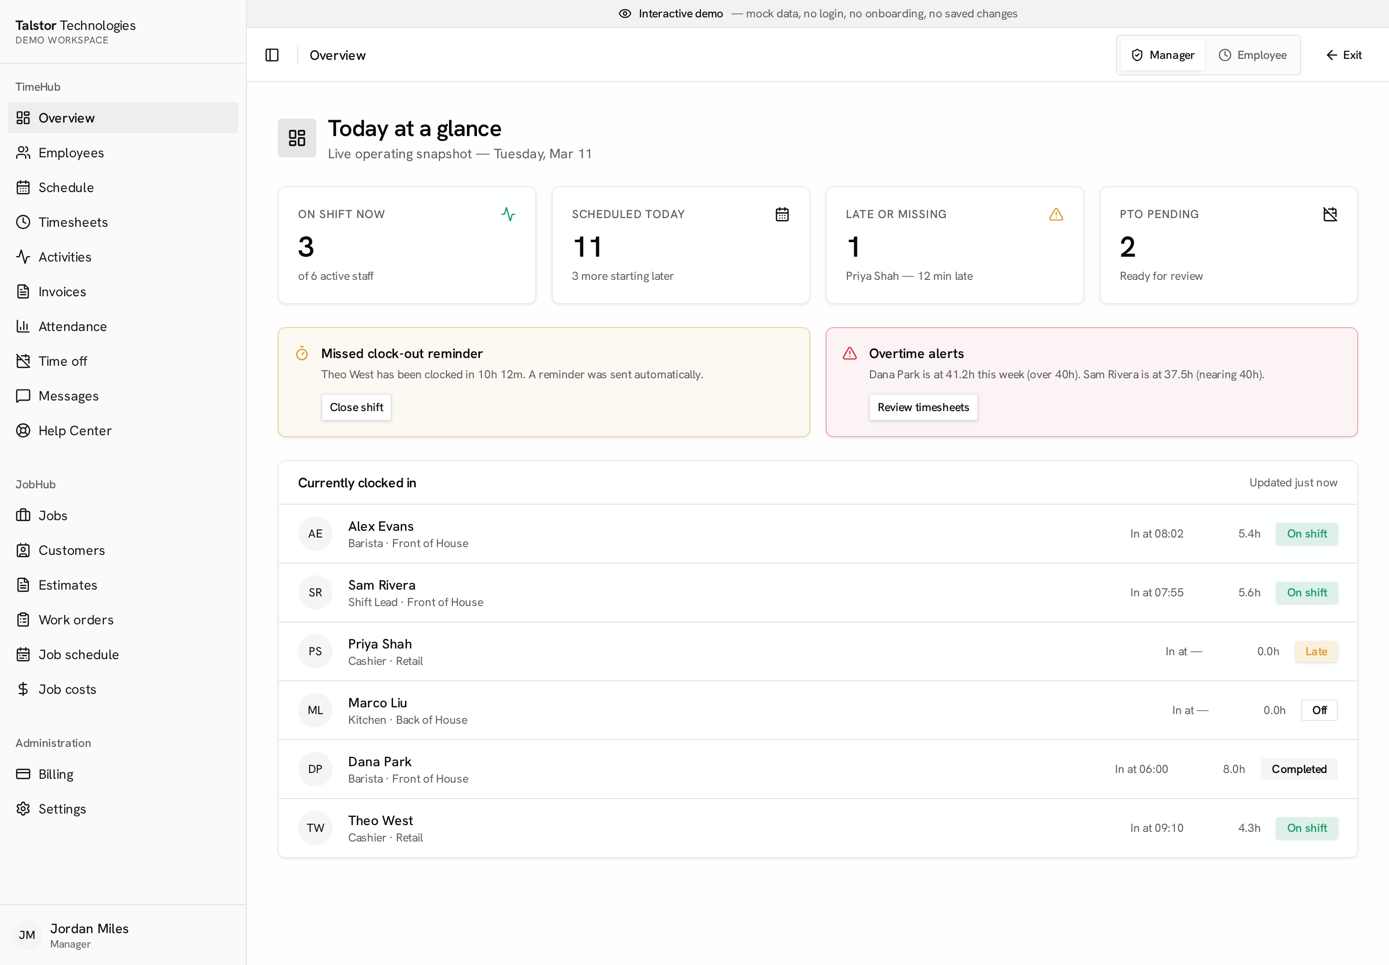
Task: Click the Messages chat bubble icon
Action: (x=23, y=396)
